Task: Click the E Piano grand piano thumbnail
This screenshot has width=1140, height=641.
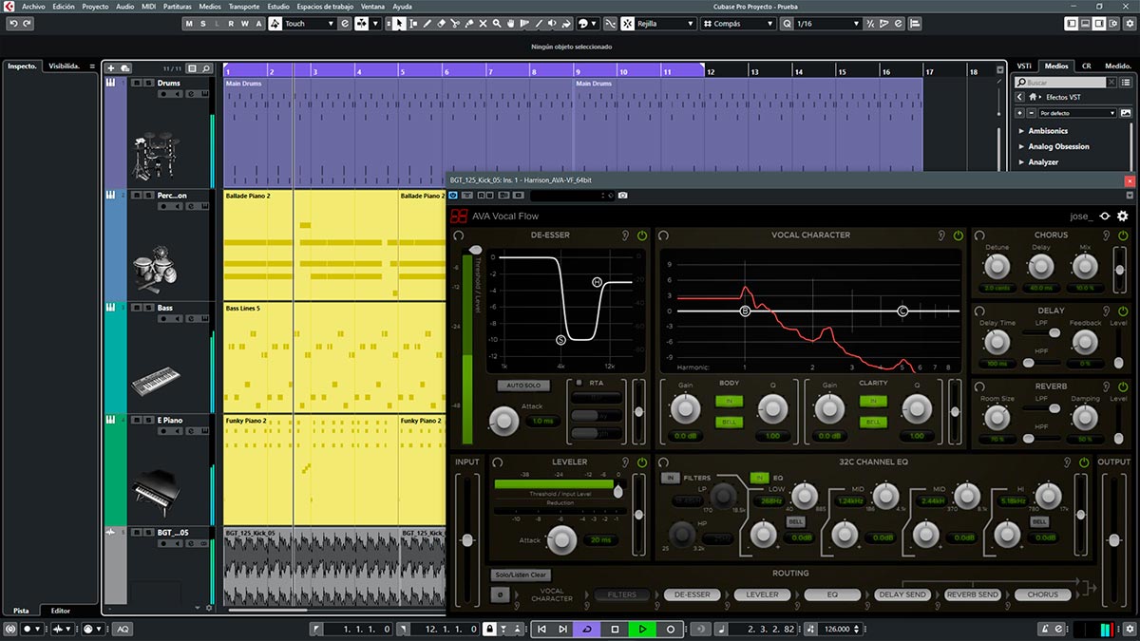Action: coord(154,492)
